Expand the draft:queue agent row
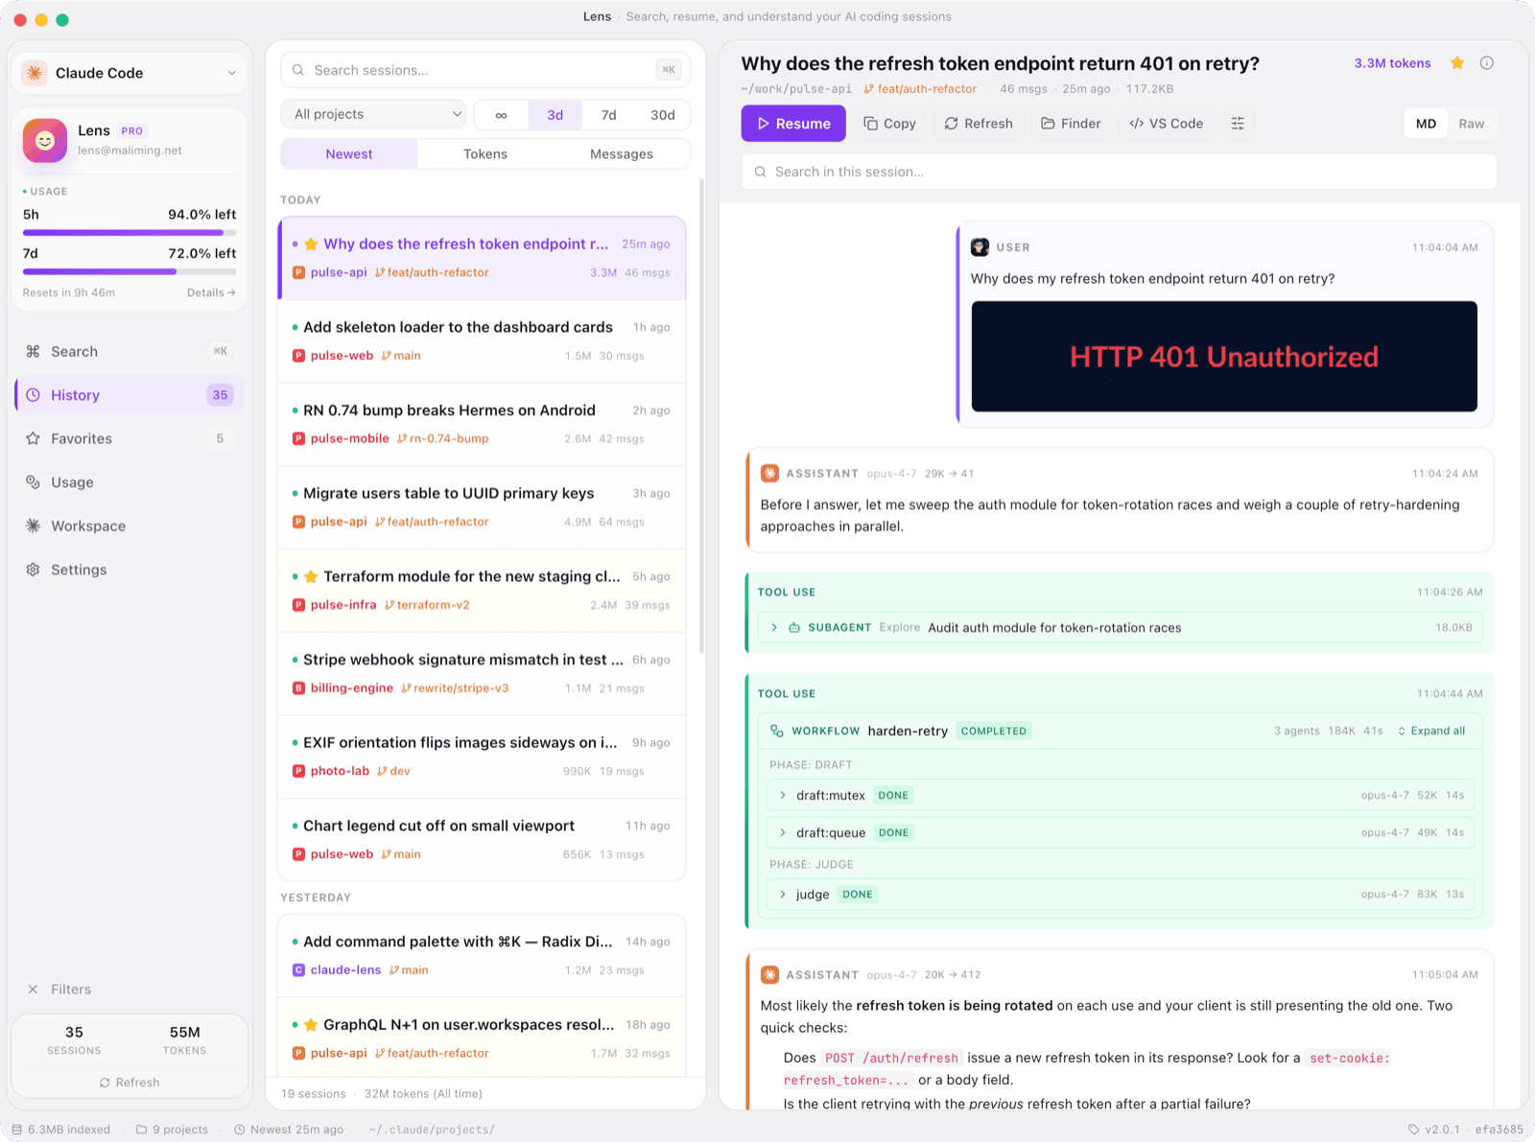 pyautogui.click(x=1120, y=833)
